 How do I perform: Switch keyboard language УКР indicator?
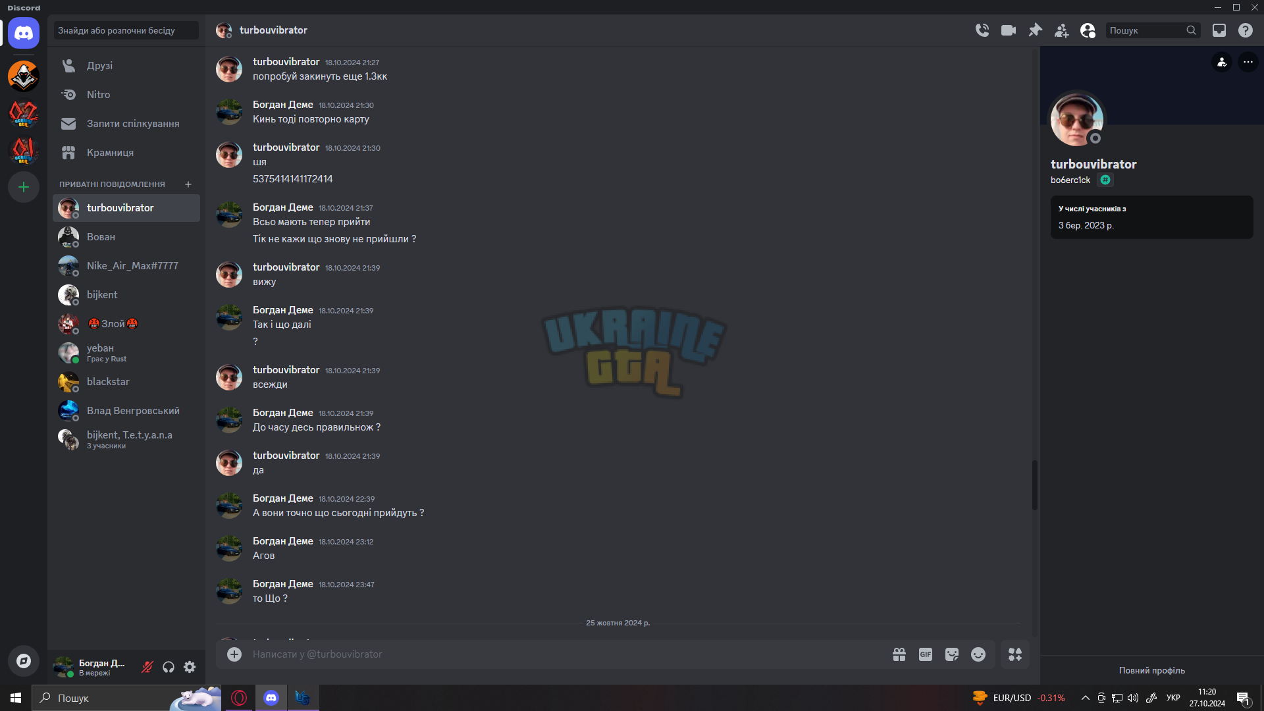click(1173, 698)
